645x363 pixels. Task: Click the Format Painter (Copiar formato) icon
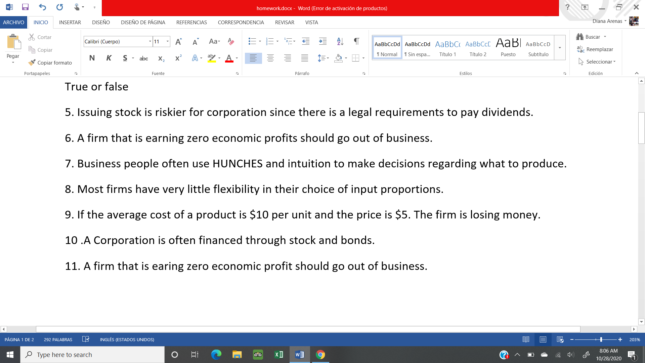coord(32,63)
